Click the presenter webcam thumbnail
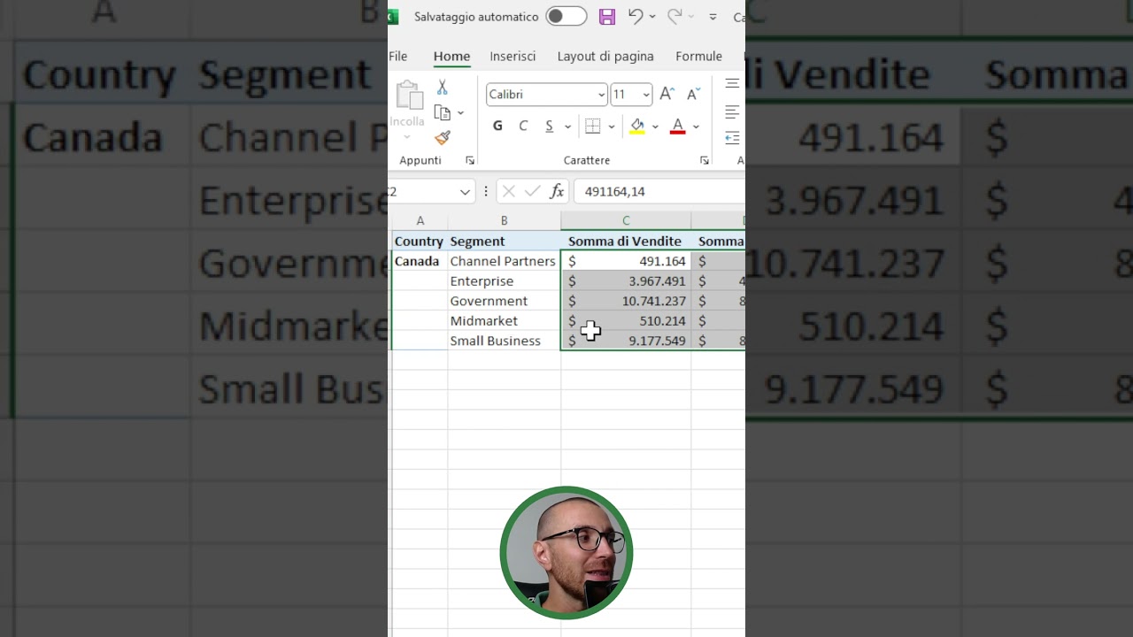 click(x=566, y=552)
